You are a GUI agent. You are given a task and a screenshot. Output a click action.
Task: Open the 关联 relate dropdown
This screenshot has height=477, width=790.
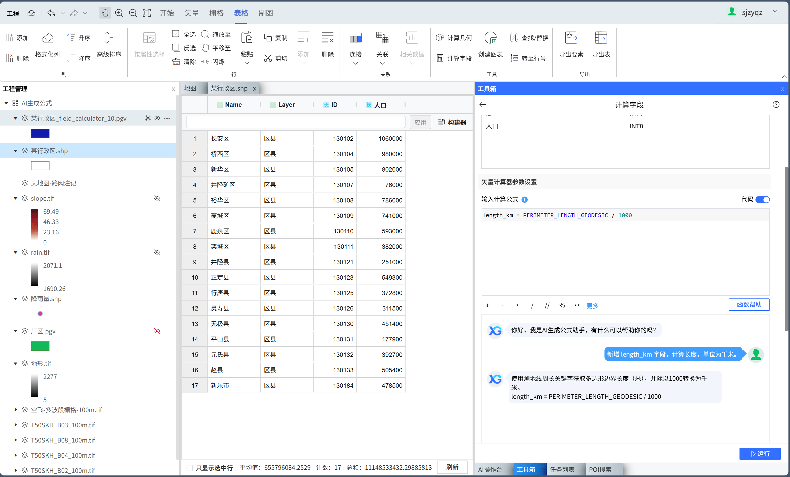click(x=382, y=63)
